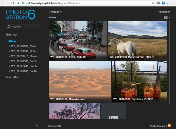Open the Freigabe dropdown menu
This screenshot has height=129, width=176.
point(55,12)
